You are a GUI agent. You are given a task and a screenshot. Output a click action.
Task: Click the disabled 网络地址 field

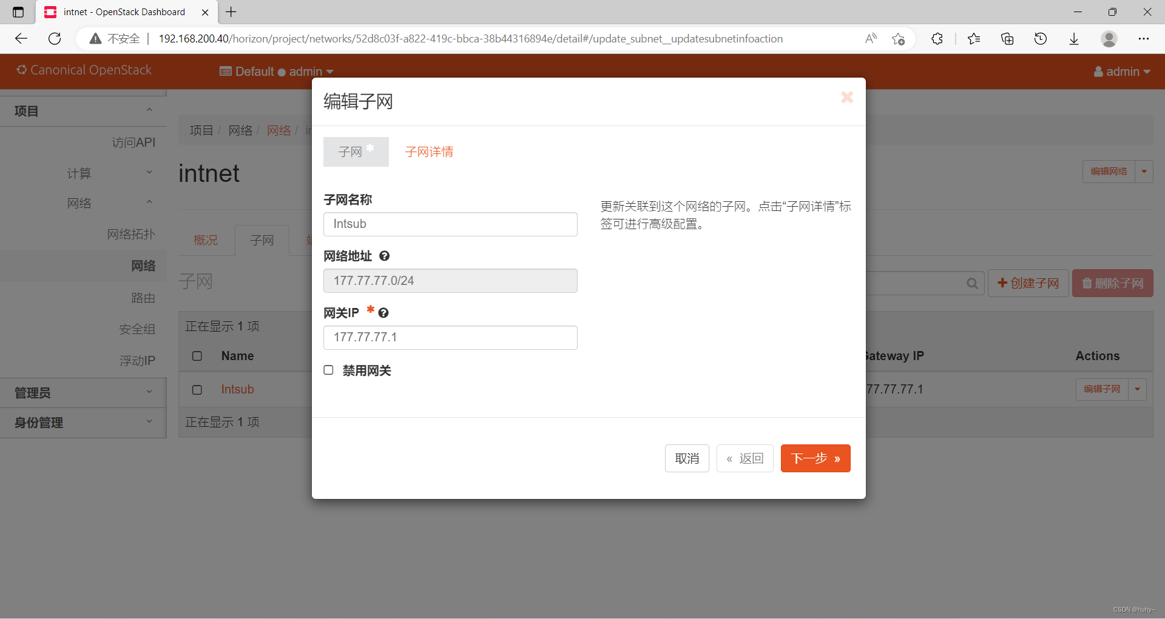(x=450, y=281)
